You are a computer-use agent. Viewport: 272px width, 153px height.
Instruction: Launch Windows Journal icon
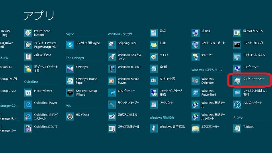[112, 69]
